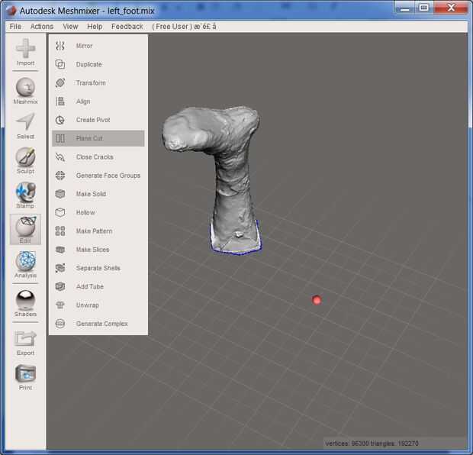Click the Export icon
The image size is (473, 455).
(25, 339)
